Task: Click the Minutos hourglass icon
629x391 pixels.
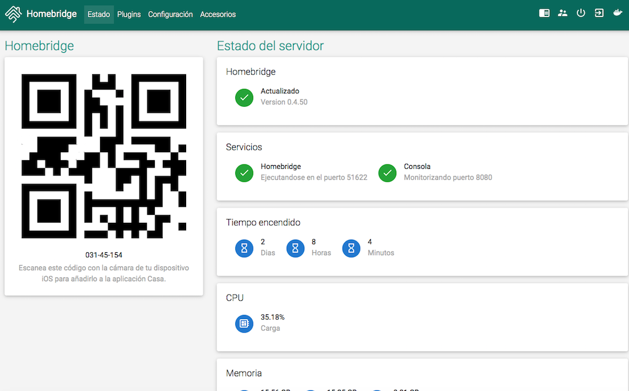Action: [x=351, y=249]
